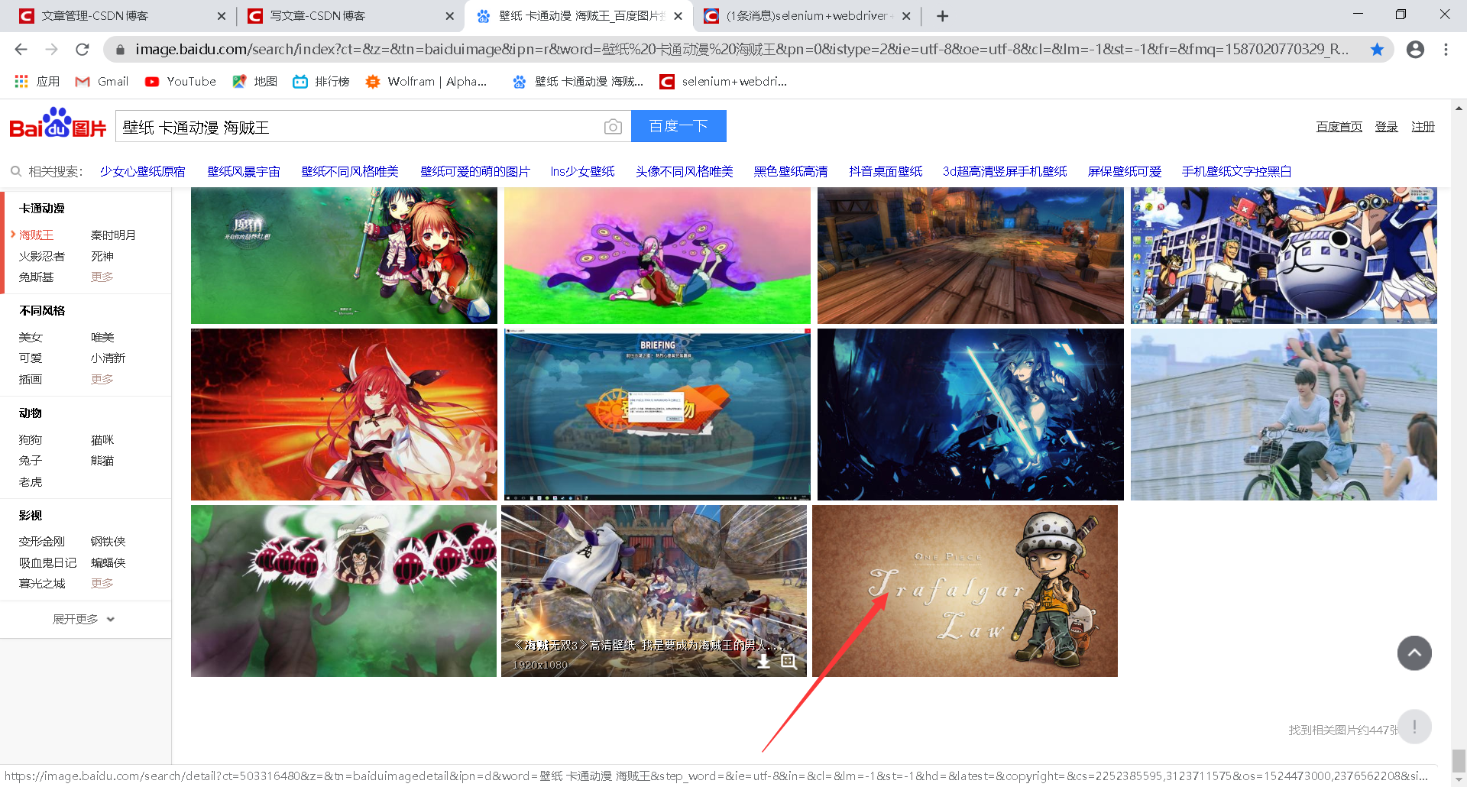Click the browser back arrow
The width and height of the screenshot is (1467, 787).
click(x=21, y=50)
